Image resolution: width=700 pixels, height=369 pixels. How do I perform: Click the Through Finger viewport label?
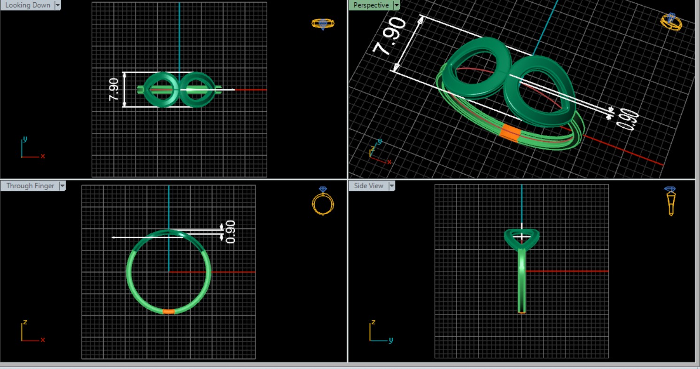point(30,186)
